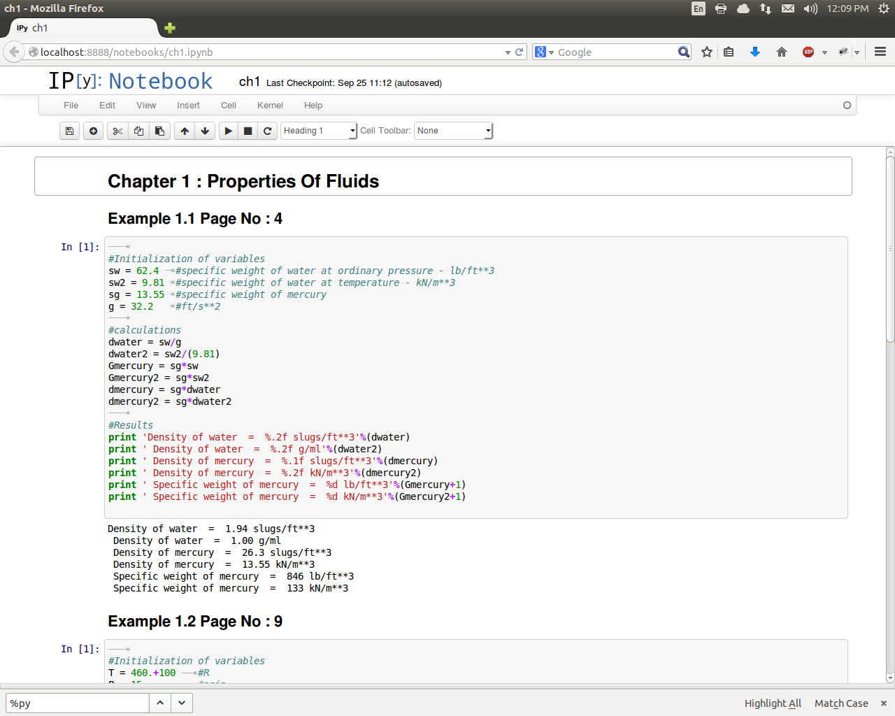Screen dimensions: 895x716
Task: Cut the selected cell with scissors icon
Action: click(117, 131)
